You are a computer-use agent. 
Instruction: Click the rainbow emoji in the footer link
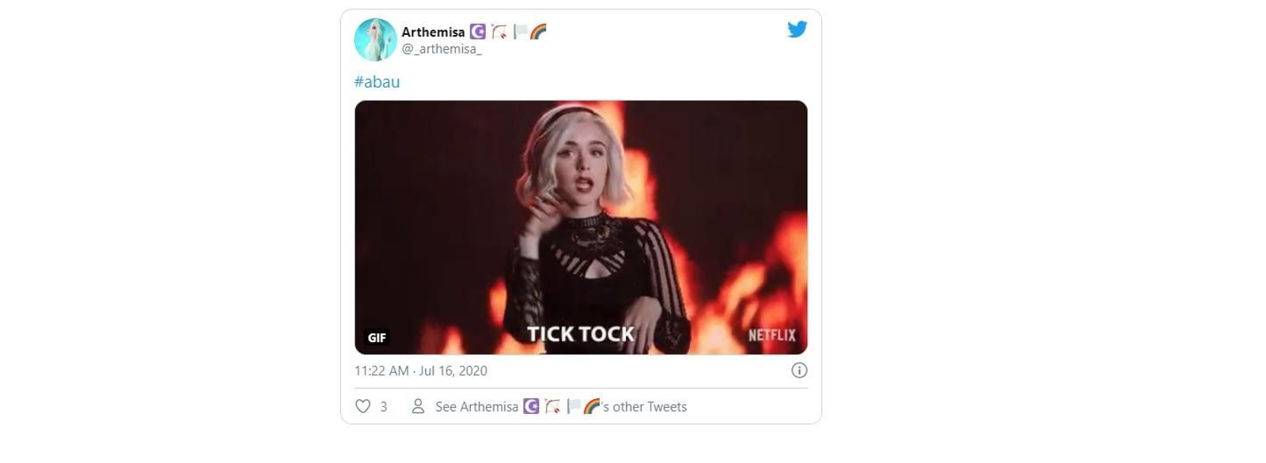[592, 406]
